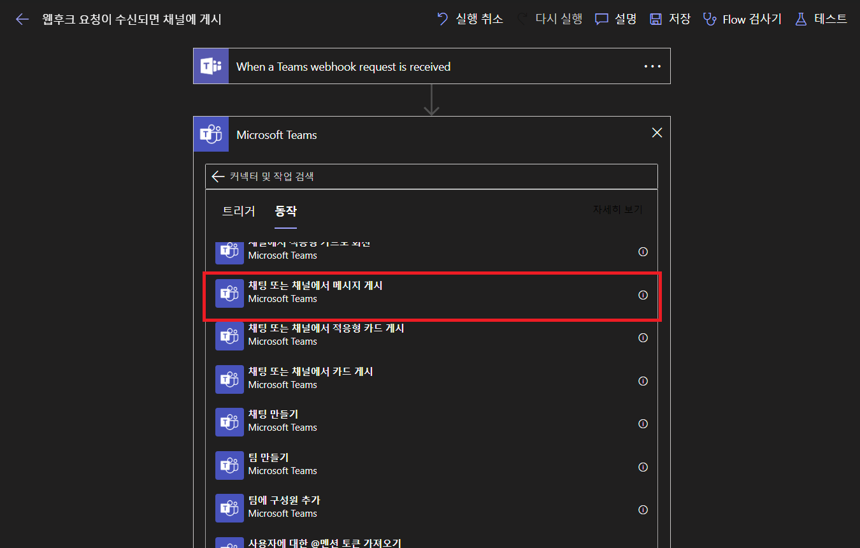Switch to the 트리거 tab

239,211
